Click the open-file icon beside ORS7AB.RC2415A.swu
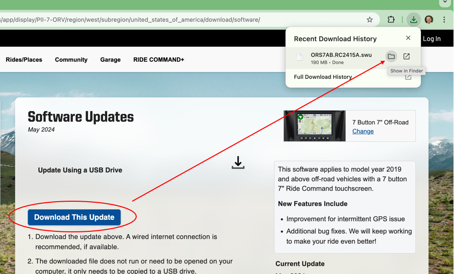This screenshot has height=274, width=454. click(406, 56)
